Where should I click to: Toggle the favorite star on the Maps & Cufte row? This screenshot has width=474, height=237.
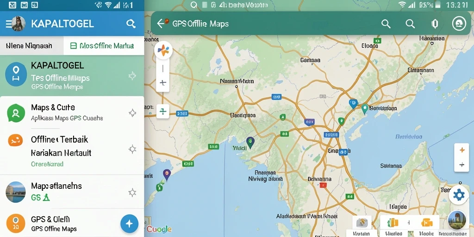point(132,113)
